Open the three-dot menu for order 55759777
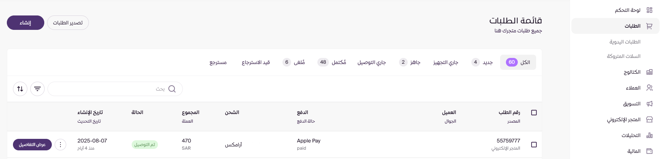The image size is (661, 159). point(60,145)
